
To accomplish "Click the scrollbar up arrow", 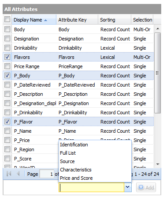I will (158, 29).
